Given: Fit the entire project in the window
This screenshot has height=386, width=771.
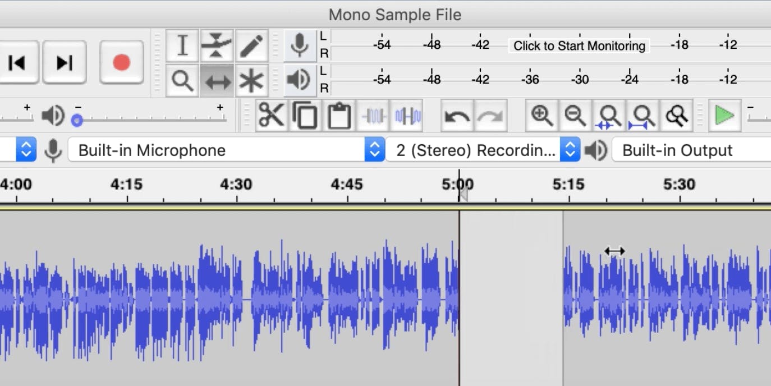Looking at the screenshot, I should click(x=642, y=116).
